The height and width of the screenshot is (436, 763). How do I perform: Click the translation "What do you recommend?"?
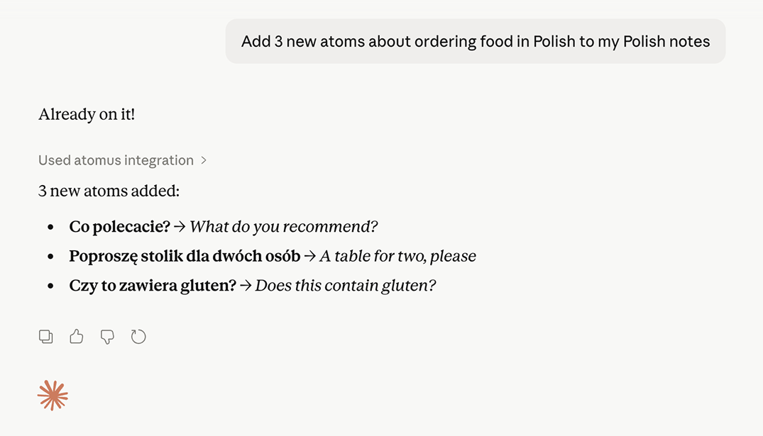(x=283, y=227)
